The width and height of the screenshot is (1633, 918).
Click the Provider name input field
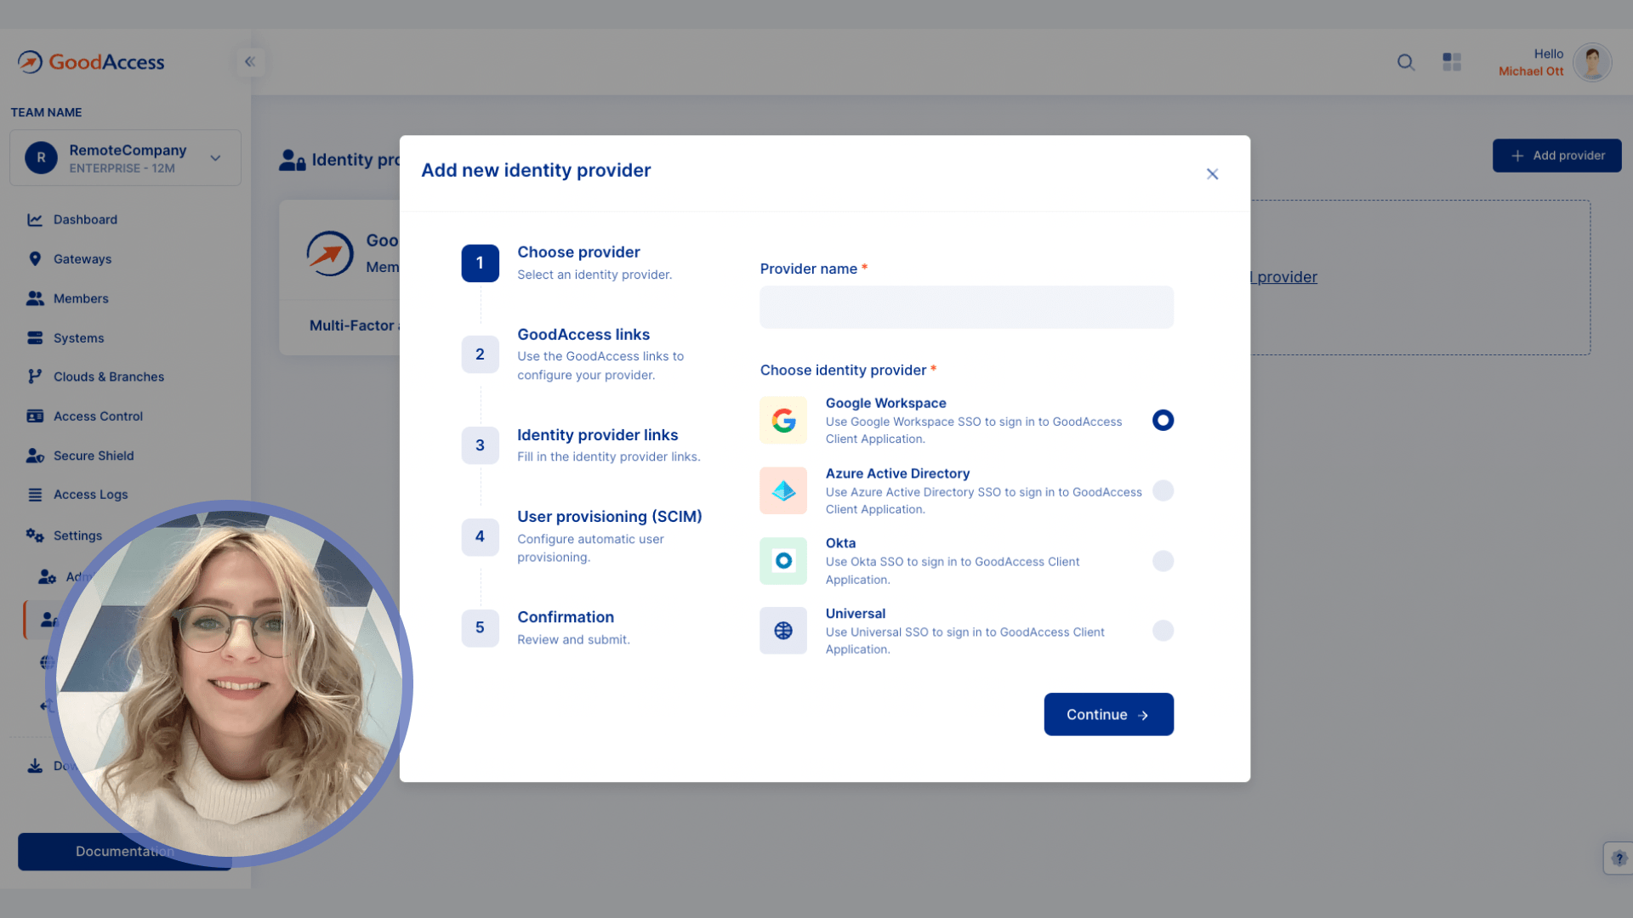pos(966,307)
